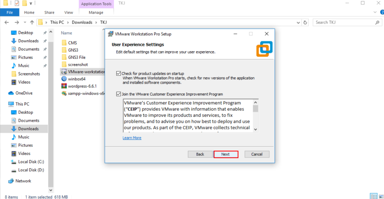Open the Customize Quick Access Toolbar dropdown
This screenshot has width=384, height=199.
(31, 4)
